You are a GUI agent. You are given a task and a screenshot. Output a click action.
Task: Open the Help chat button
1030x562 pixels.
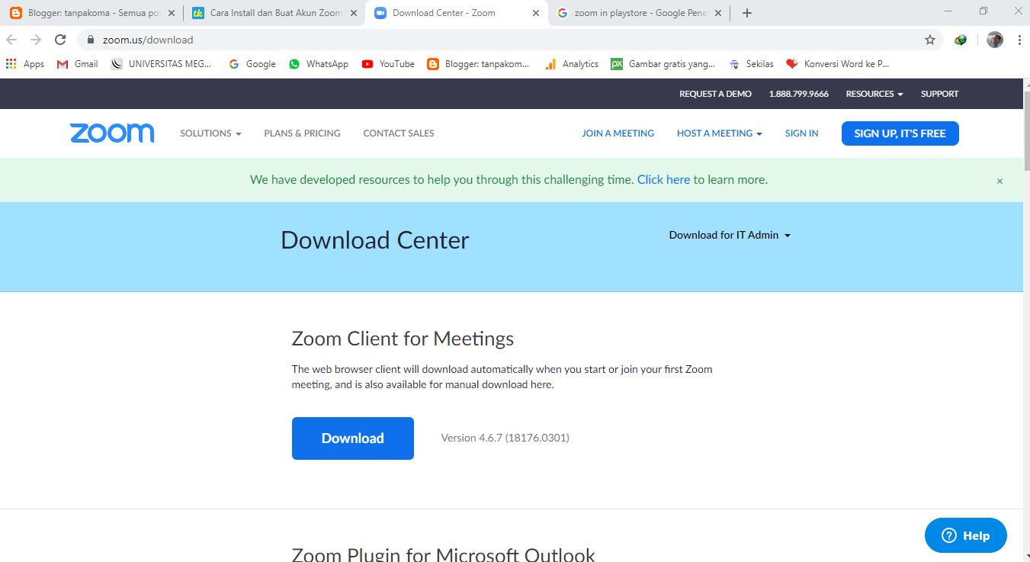click(x=966, y=535)
